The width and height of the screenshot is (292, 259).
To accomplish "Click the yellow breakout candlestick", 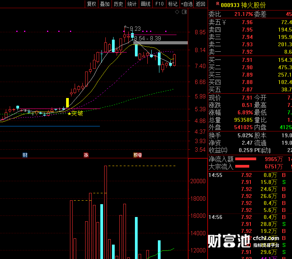I will [x=67, y=103].
